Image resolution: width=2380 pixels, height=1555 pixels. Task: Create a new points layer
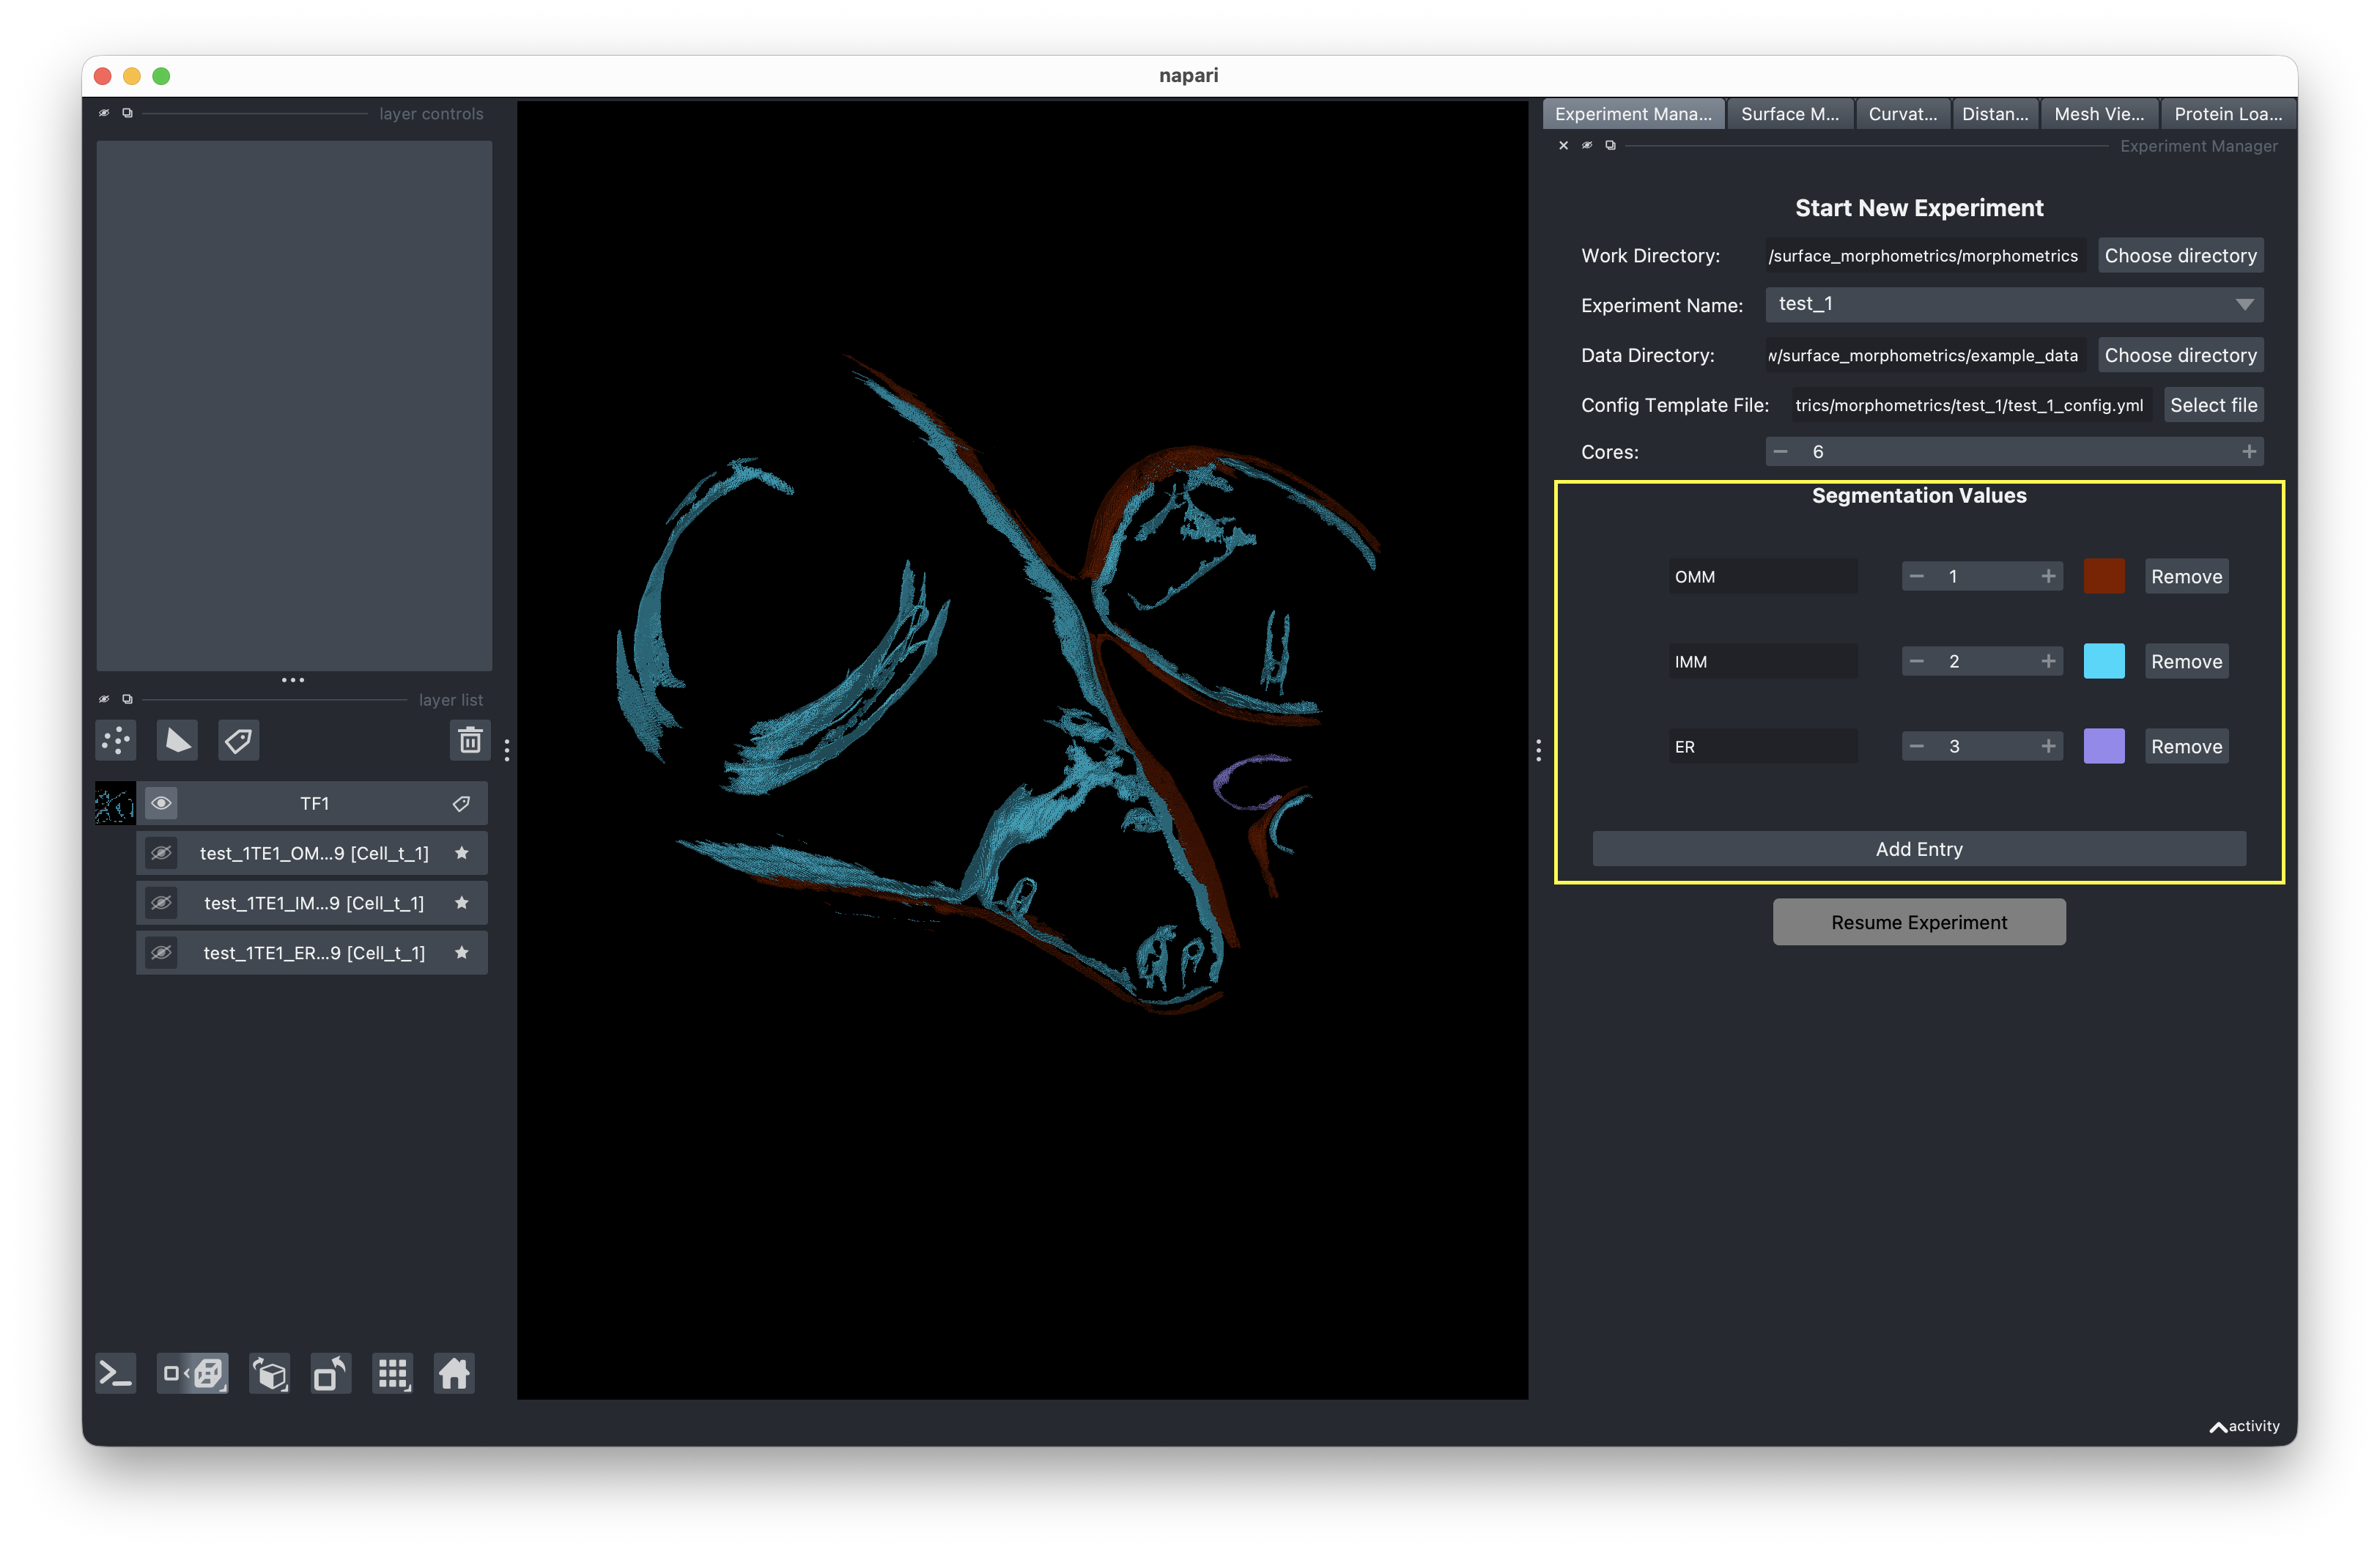click(x=117, y=741)
